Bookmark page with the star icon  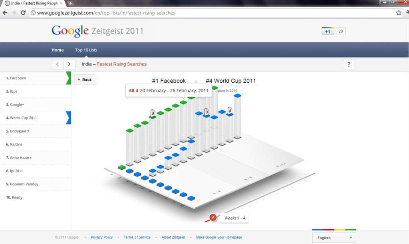pos(399,13)
